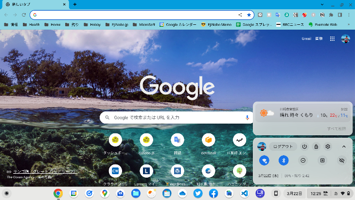Click the Google Translate extension icon
The width and height of the screenshot is (355, 200).
(x=278, y=15)
